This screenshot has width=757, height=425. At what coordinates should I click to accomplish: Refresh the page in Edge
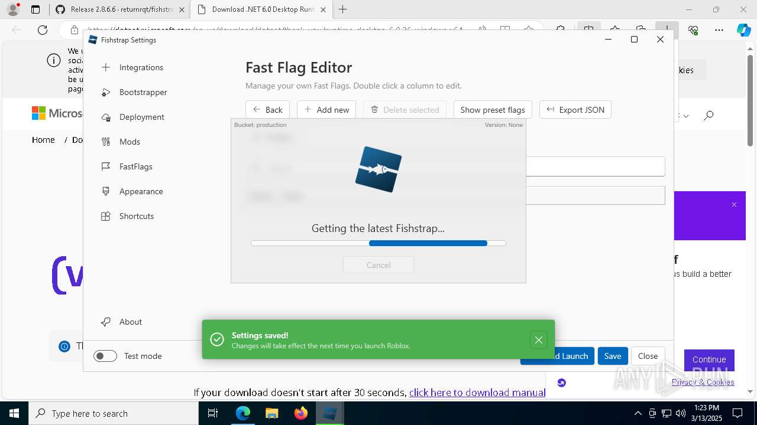pos(42,30)
